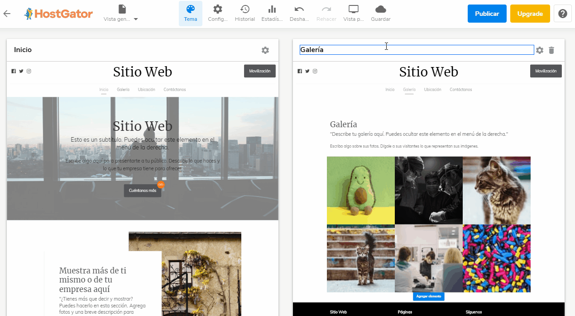Click the Cuéntanos más button

(x=143, y=191)
